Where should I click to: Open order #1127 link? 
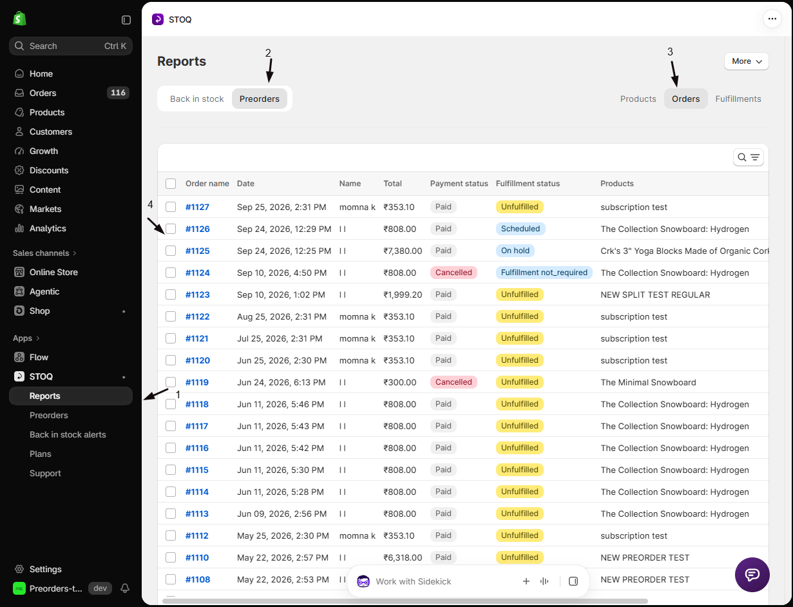point(197,207)
